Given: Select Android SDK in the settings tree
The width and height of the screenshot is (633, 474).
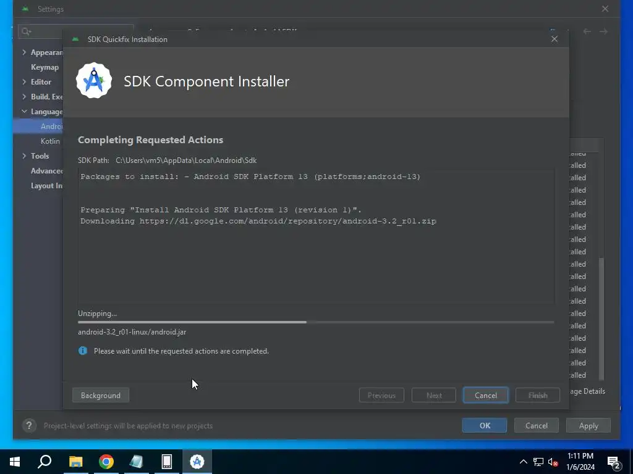Looking at the screenshot, I should (x=51, y=126).
